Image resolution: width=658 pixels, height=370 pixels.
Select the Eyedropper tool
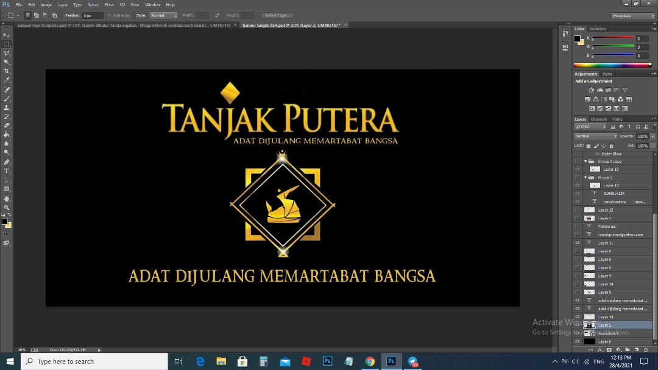6,80
